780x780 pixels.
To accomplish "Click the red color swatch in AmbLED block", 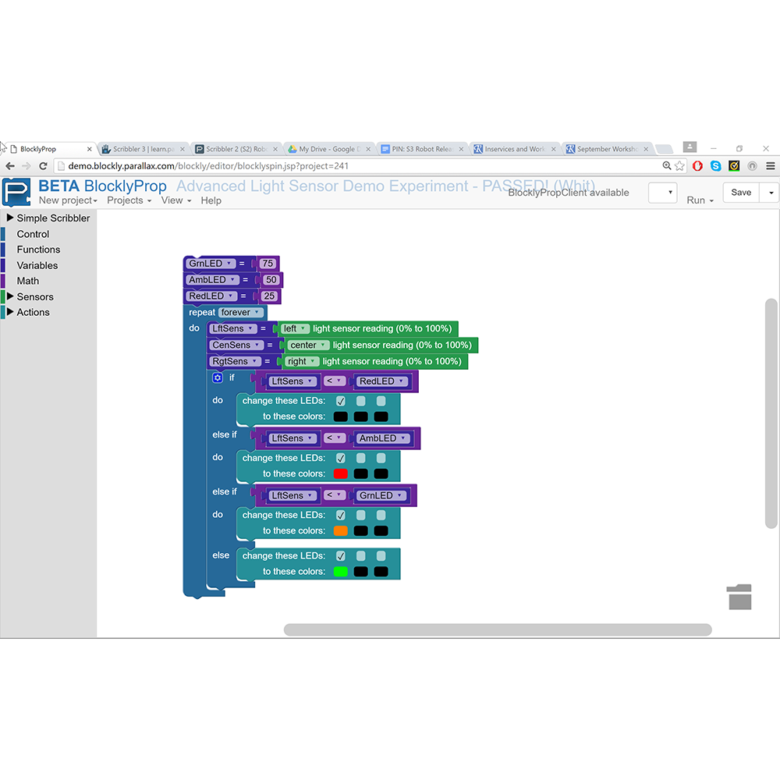I will [x=341, y=474].
